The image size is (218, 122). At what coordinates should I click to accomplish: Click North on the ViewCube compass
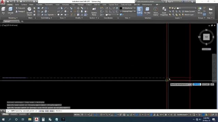coord(206,30)
